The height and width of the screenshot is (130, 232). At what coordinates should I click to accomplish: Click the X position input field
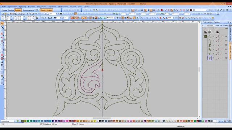pos(7,17)
